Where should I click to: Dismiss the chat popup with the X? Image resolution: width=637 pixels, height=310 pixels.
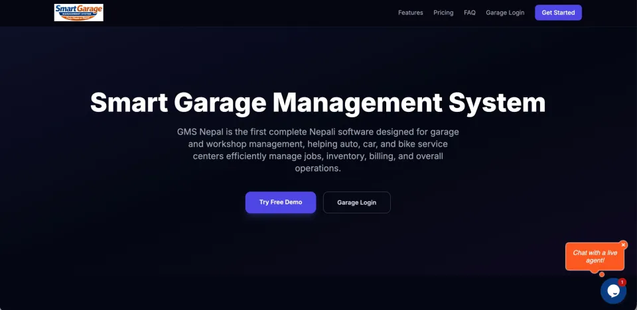pyautogui.click(x=623, y=245)
